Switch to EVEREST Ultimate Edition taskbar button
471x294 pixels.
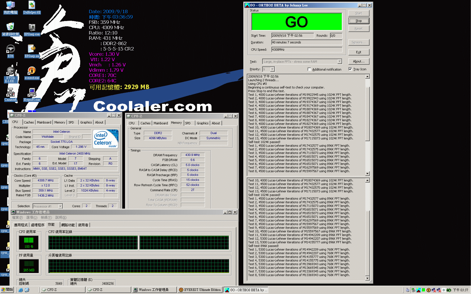pos(200,290)
